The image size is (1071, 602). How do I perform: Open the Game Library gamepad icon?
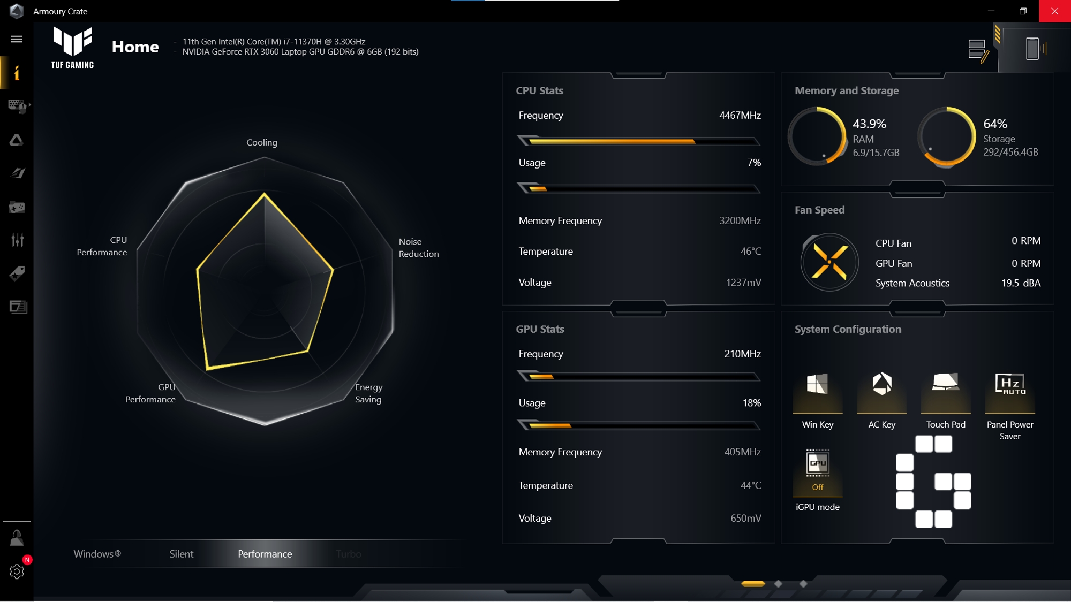17,207
